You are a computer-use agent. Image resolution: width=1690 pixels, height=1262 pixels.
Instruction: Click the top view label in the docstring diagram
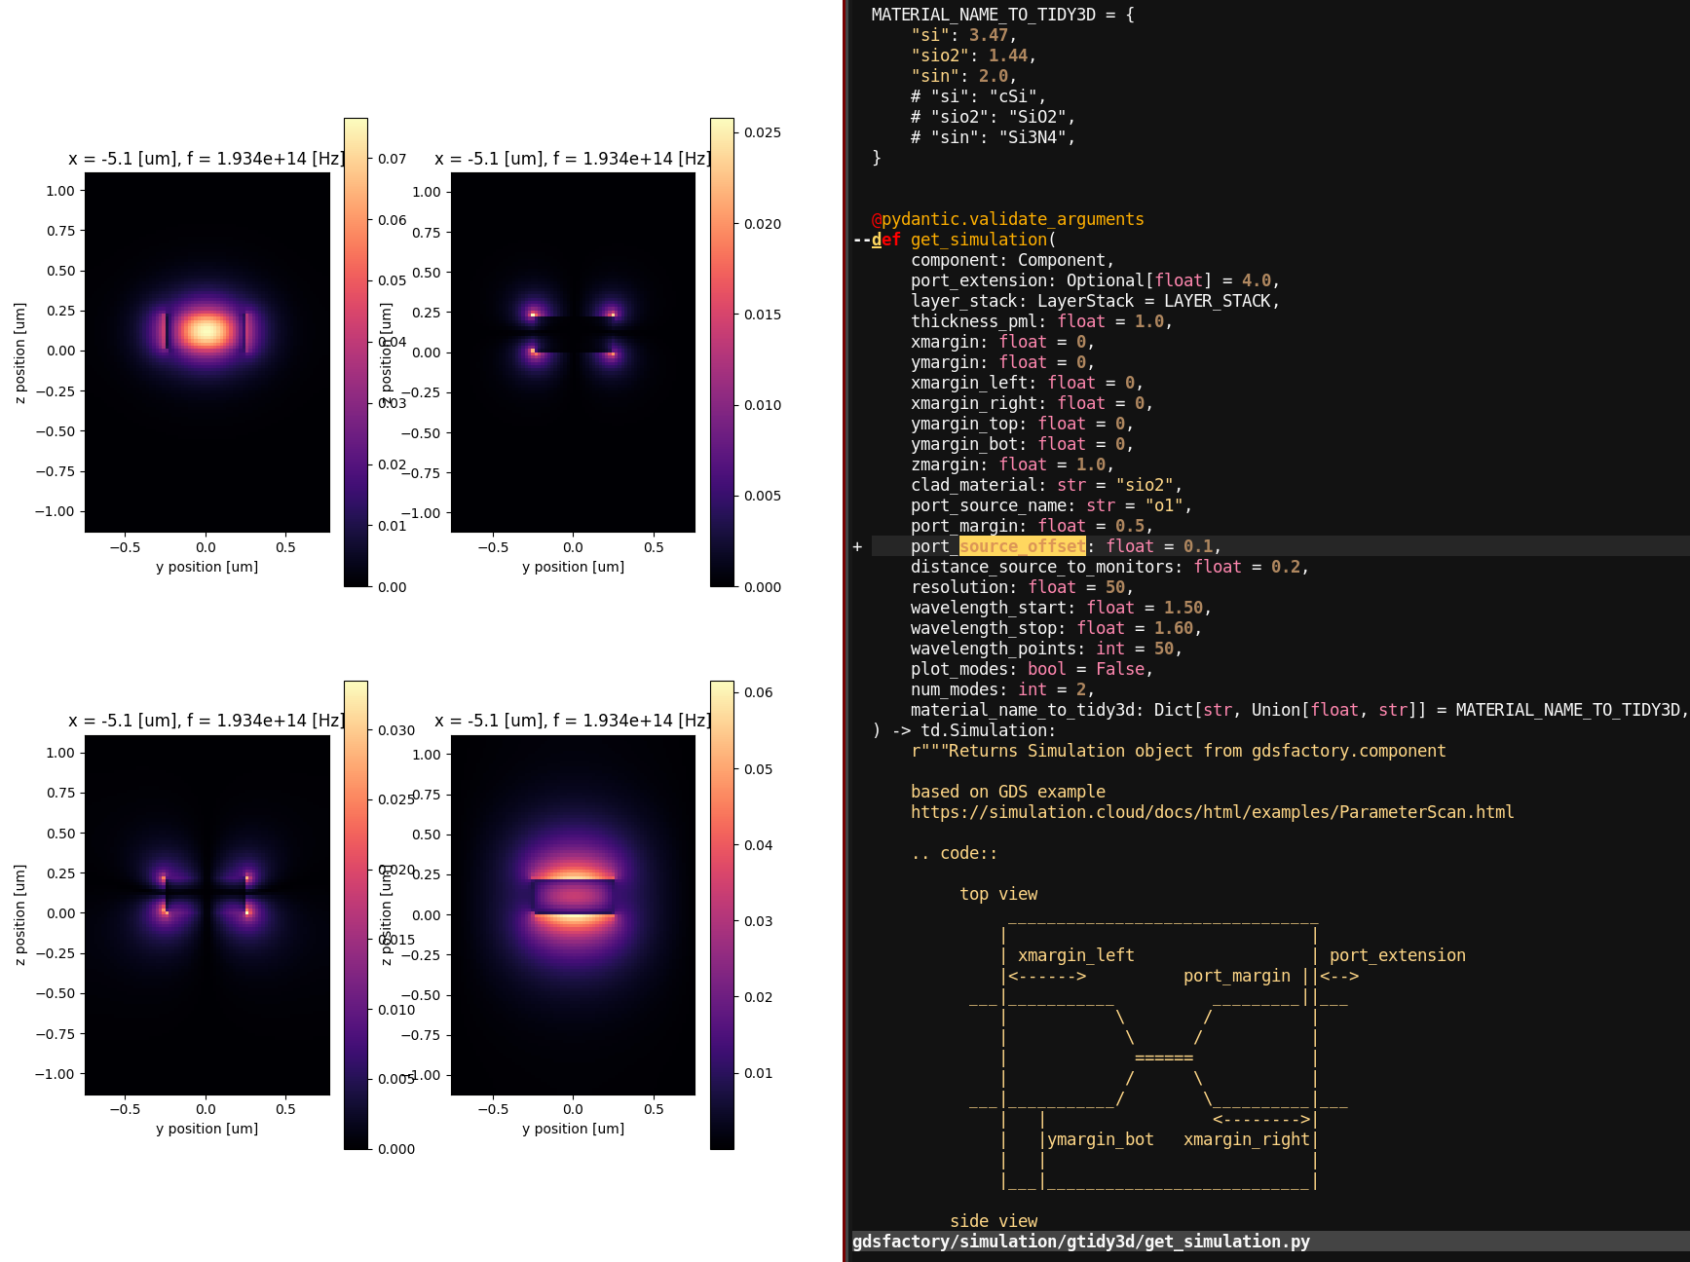pyautogui.click(x=998, y=893)
